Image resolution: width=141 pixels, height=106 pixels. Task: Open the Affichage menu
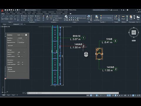click(17, 12)
